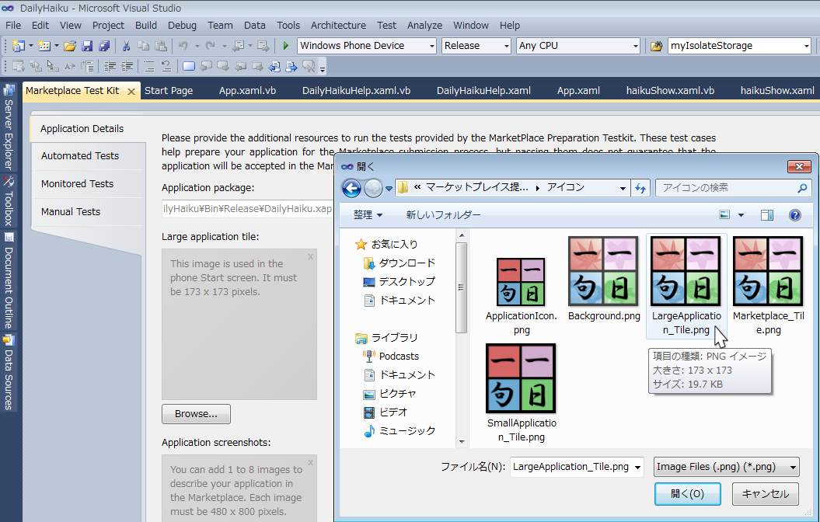
Task: Click the 開く(O) open button
Action: [x=687, y=494]
